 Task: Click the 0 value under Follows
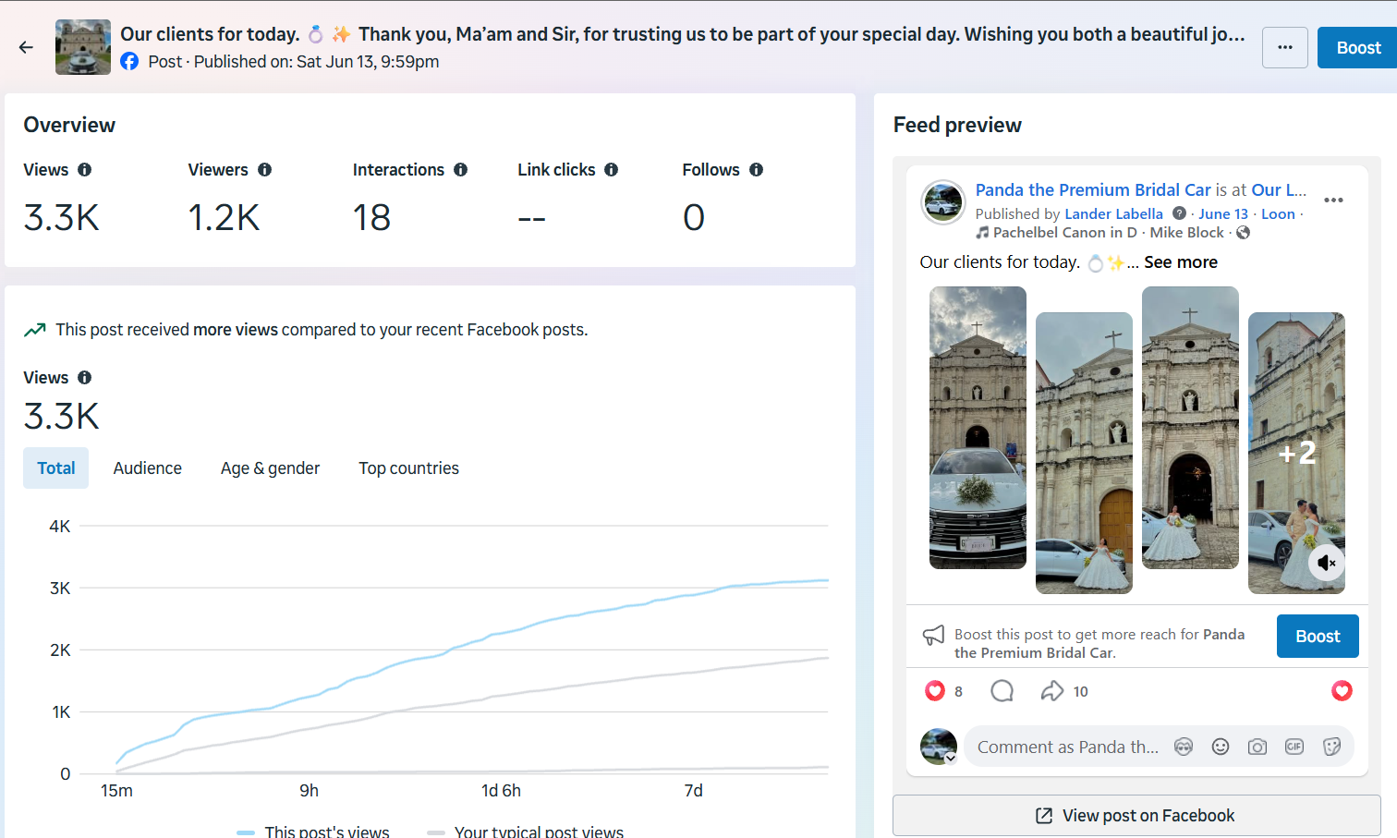point(694,218)
